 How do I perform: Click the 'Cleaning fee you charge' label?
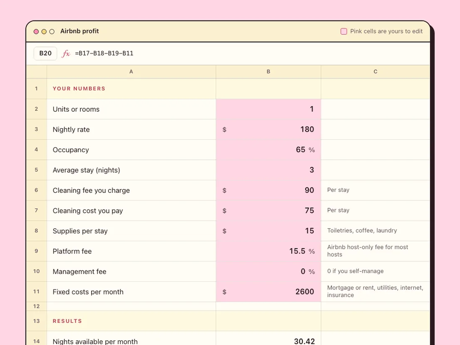click(91, 190)
